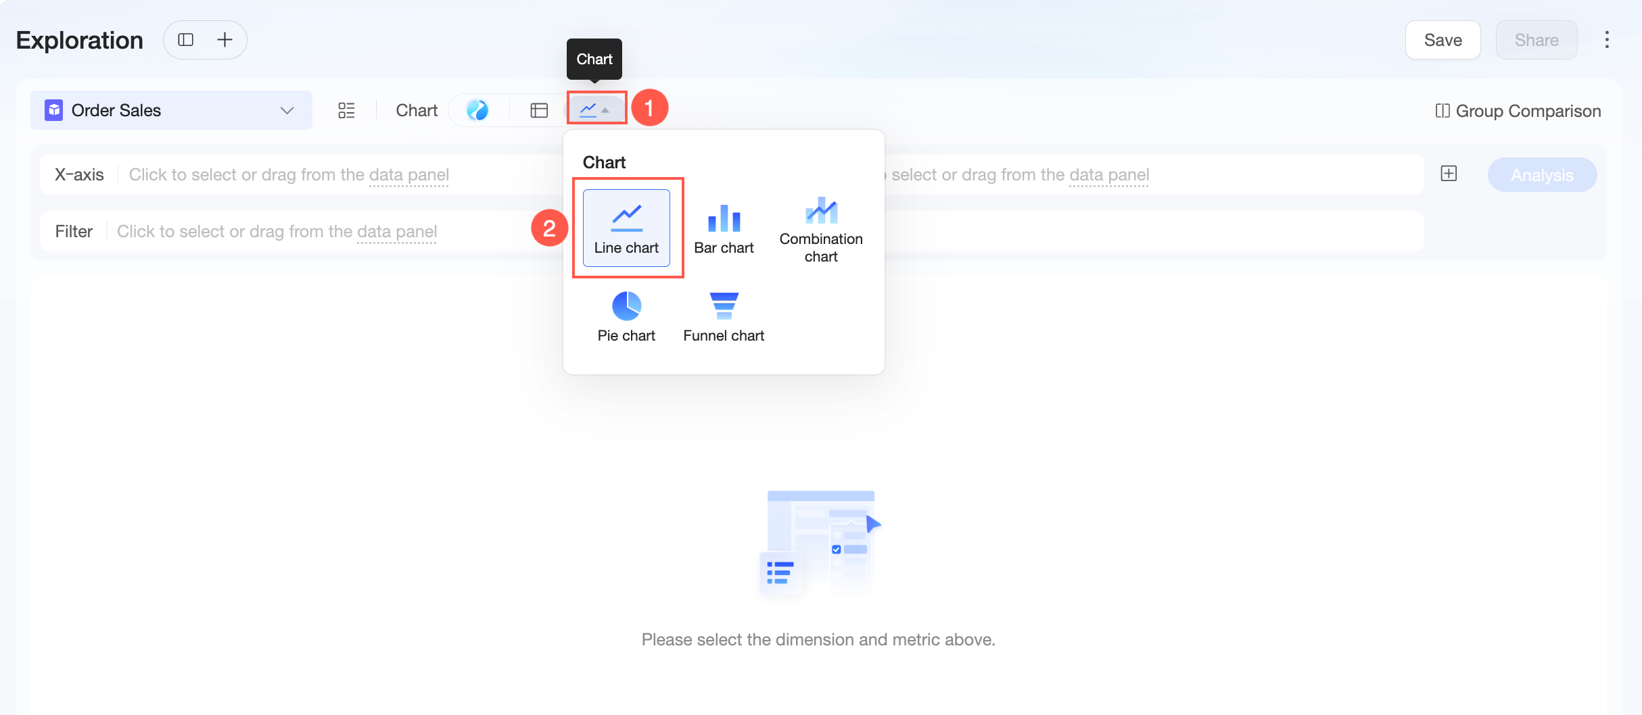Switch to the table view icon
The height and width of the screenshot is (715, 1642).
click(x=539, y=110)
